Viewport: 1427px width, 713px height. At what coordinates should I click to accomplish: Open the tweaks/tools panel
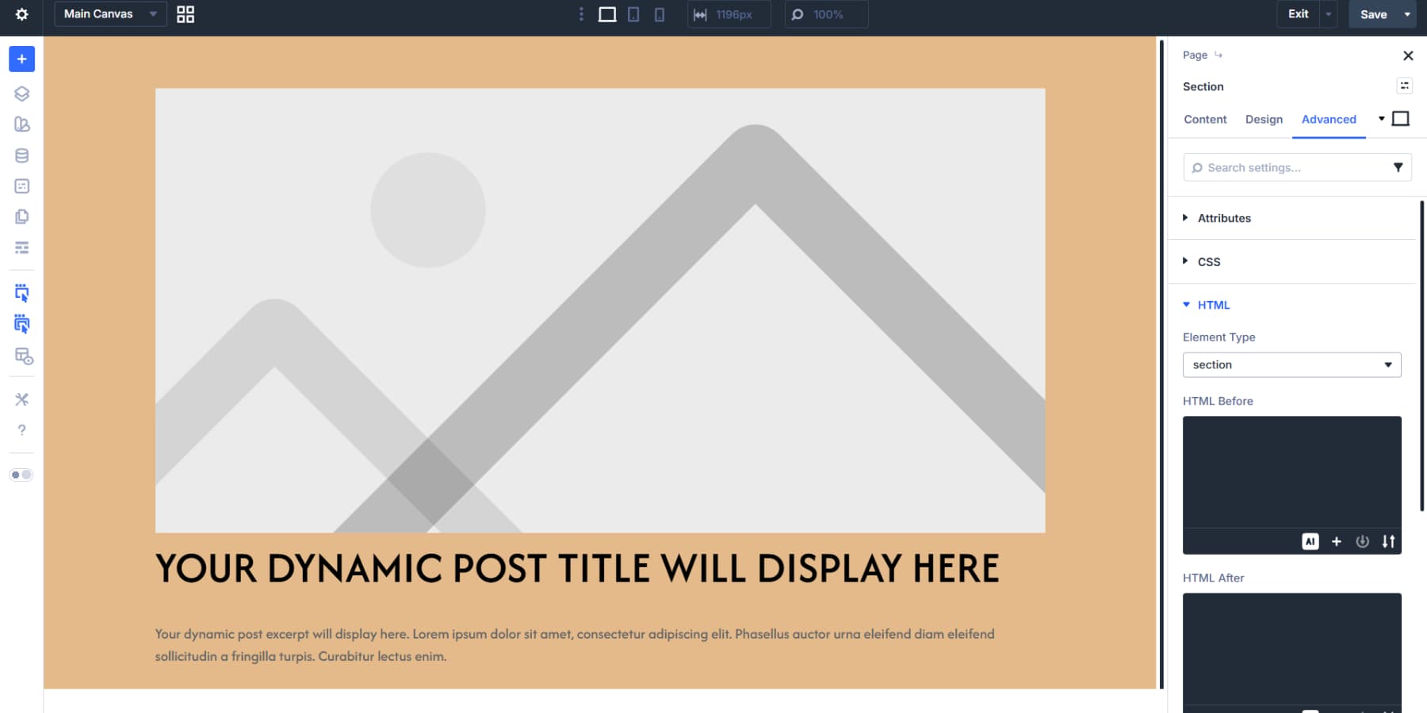21,399
